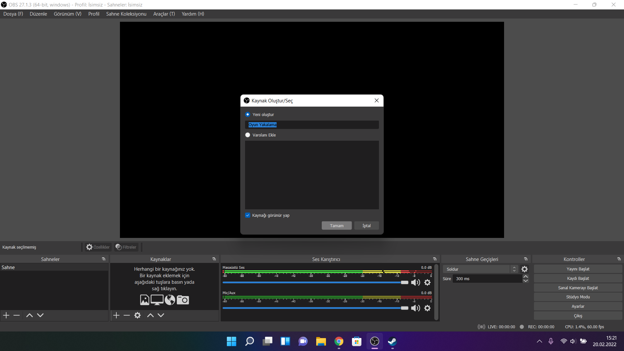Increase Süre duration with up arrow
The width and height of the screenshot is (624, 351).
pyautogui.click(x=526, y=277)
